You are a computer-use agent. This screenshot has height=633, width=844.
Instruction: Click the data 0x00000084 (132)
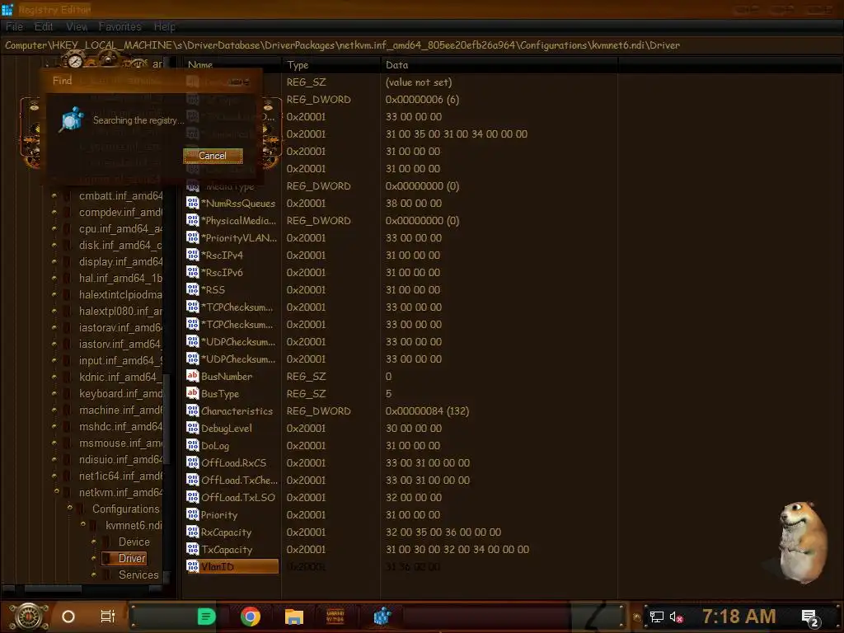point(427,410)
